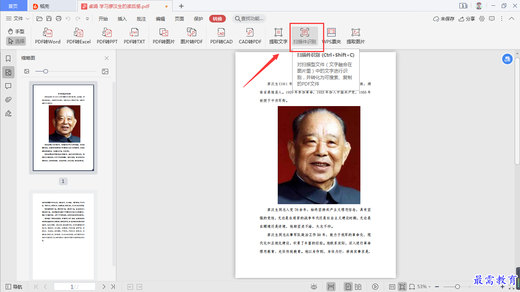Activate the 选择 selection tool
This screenshot has height=292, width=520.
[16, 41]
